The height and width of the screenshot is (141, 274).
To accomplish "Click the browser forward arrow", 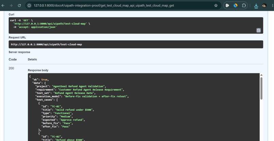I will coord(11,5).
